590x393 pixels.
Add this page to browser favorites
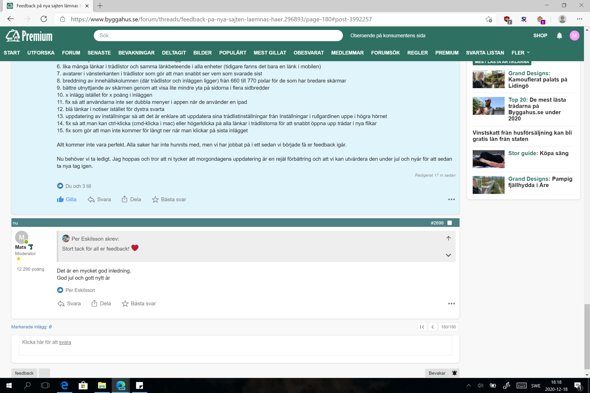pos(489,19)
